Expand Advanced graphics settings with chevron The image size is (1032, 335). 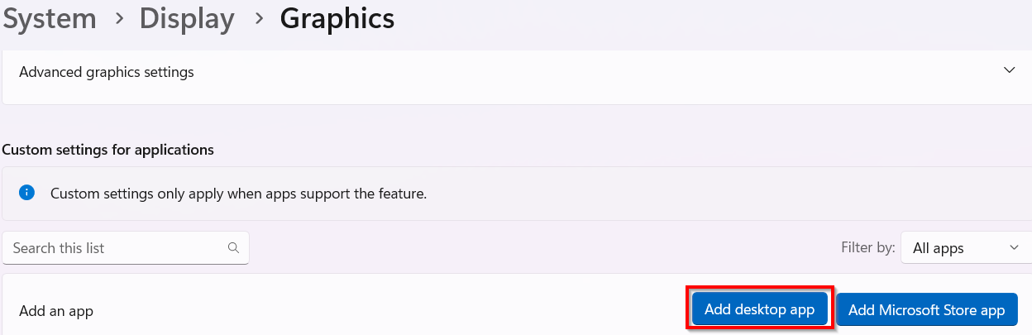click(x=1009, y=70)
